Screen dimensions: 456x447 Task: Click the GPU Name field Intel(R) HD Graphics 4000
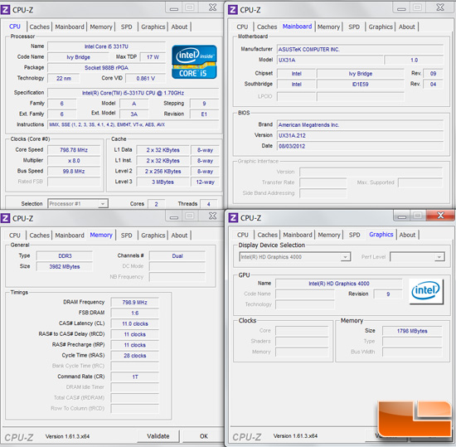(339, 284)
